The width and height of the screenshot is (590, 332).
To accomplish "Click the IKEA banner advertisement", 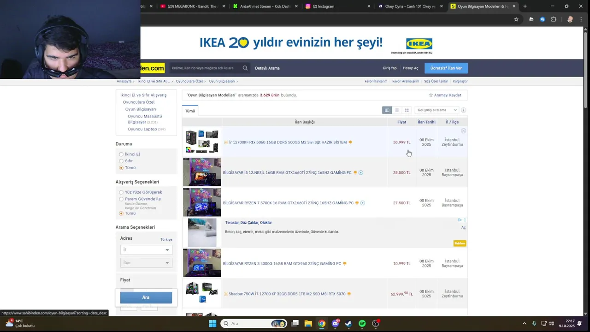I will pyautogui.click(x=316, y=43).
